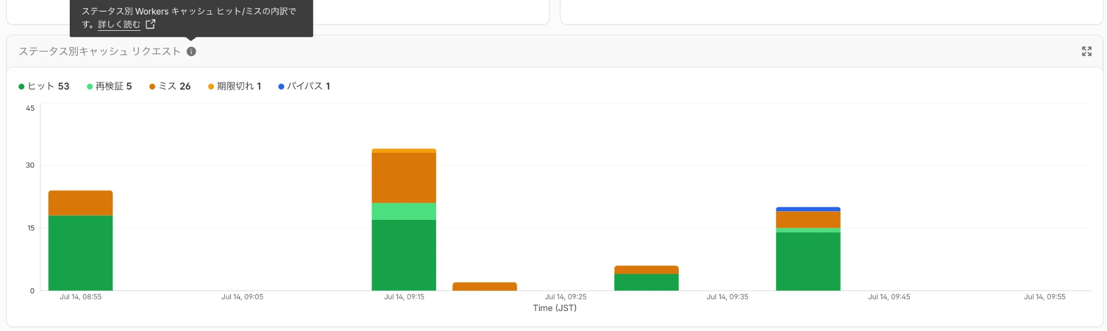
Task: Toggle the 期限切れ legend series
Action: tap(235, 86)
